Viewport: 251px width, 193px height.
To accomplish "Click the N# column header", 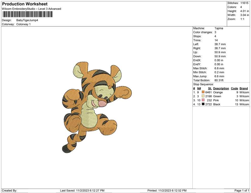I will coord(199,88).
